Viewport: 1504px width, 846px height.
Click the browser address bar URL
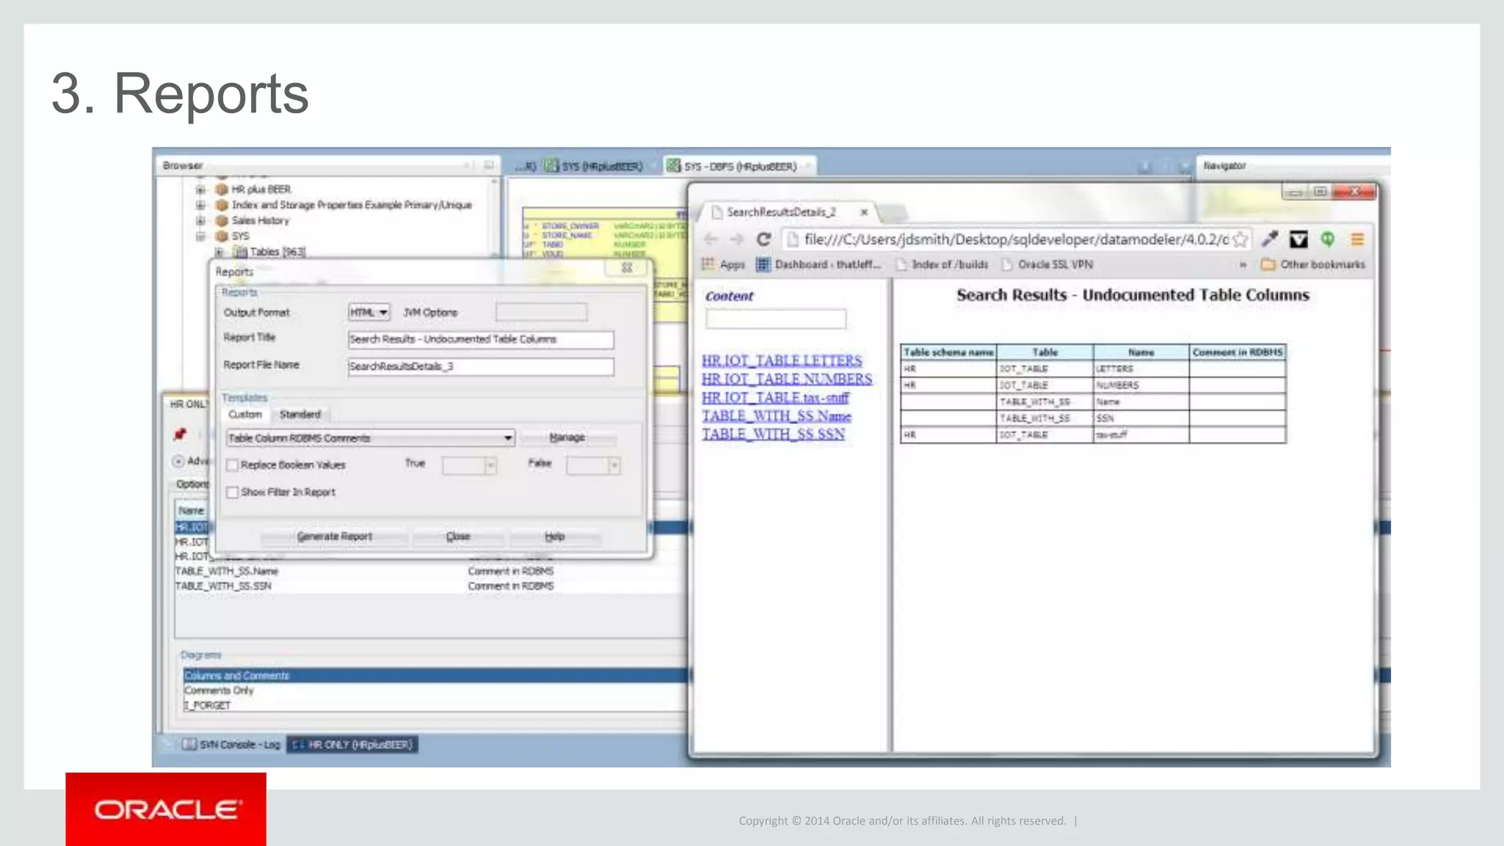(1016, 239)
